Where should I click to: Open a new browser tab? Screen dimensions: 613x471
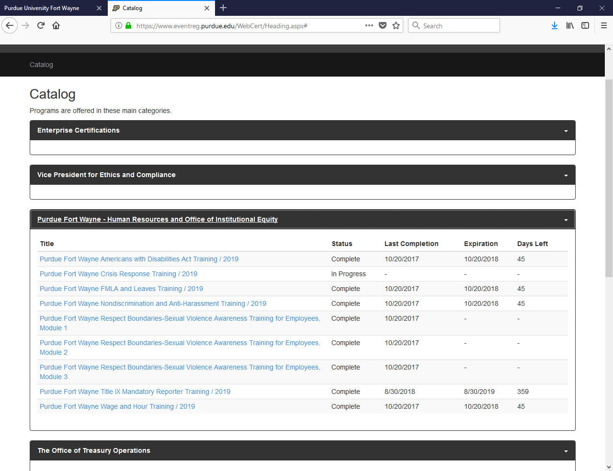[x=223, y=8]
